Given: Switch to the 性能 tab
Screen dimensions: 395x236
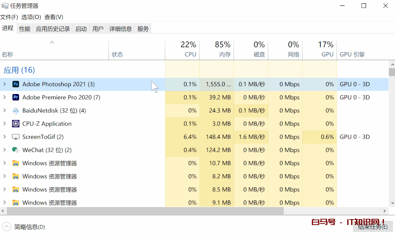Looking at the screenshot, I should click(x=25, y=29).
